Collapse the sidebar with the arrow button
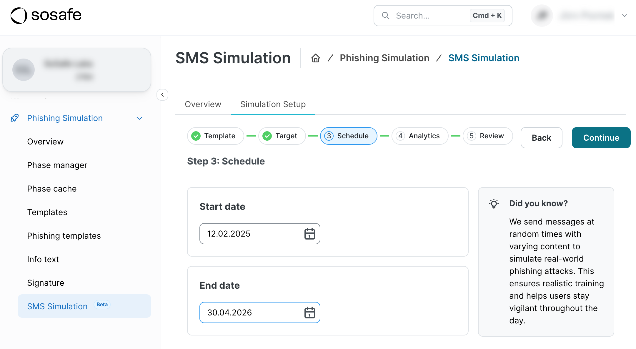 click(x=162, y=95)
